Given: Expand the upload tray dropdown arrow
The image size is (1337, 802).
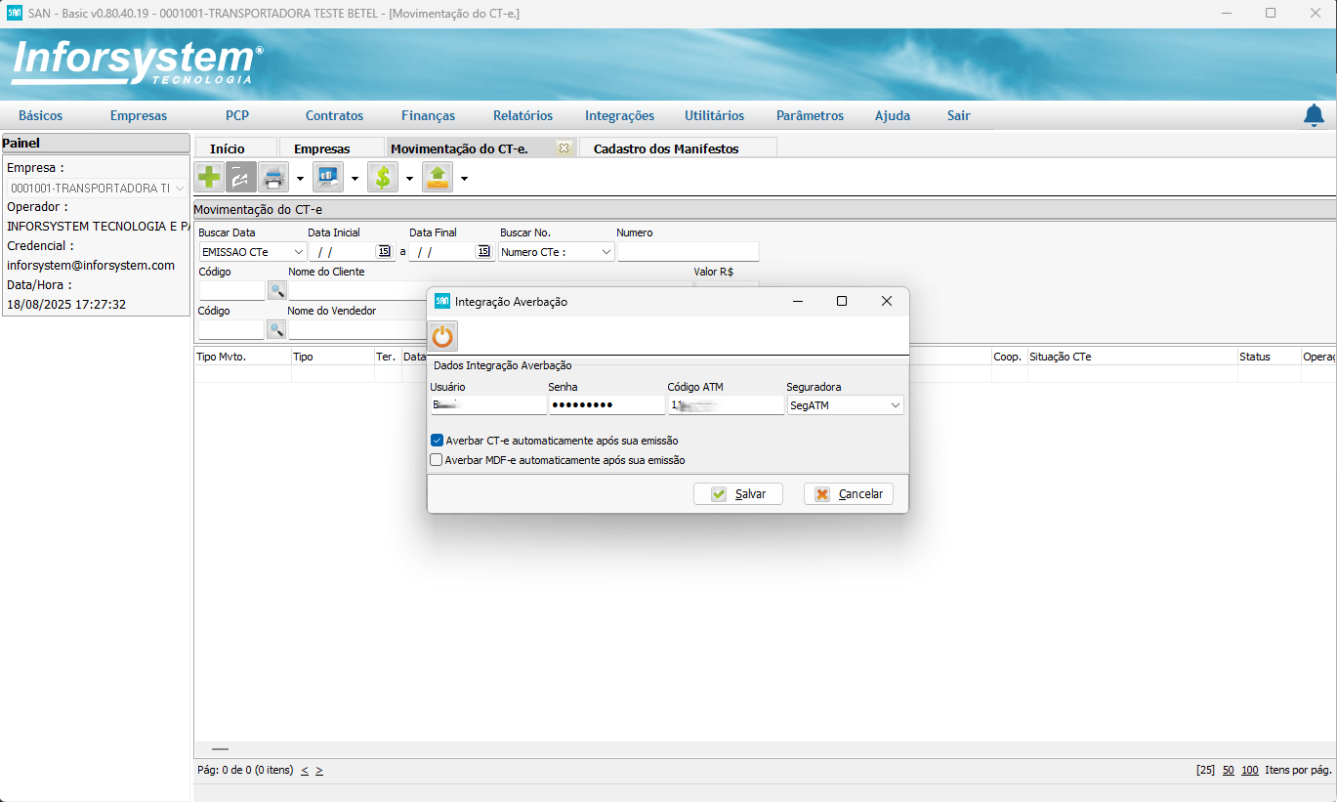Looking at the screenshot, I should pos(464,178).
